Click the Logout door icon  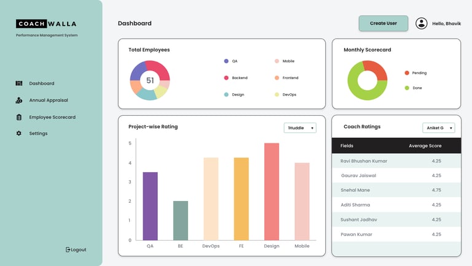[x=68, y=249]
